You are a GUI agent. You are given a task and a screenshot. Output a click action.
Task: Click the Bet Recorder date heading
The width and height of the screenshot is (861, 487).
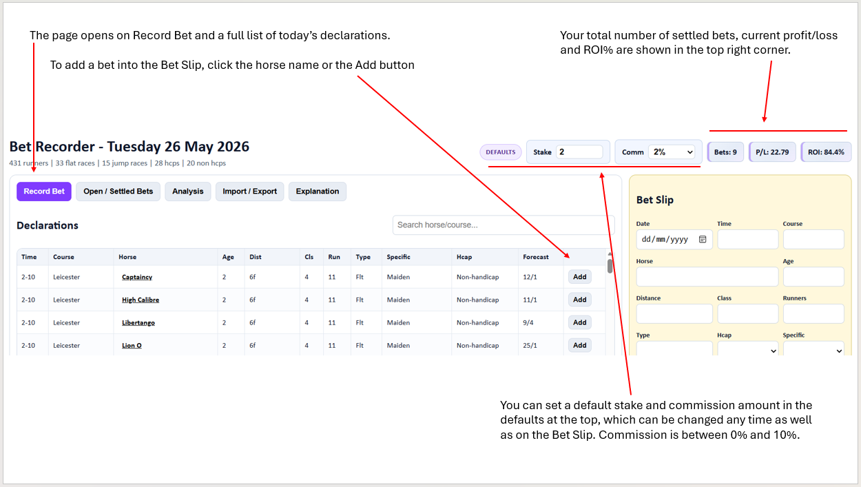[x=129, y=146]
